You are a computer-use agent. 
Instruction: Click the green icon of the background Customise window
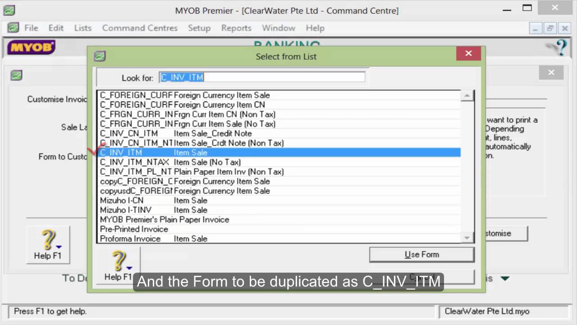pos(16,75)
